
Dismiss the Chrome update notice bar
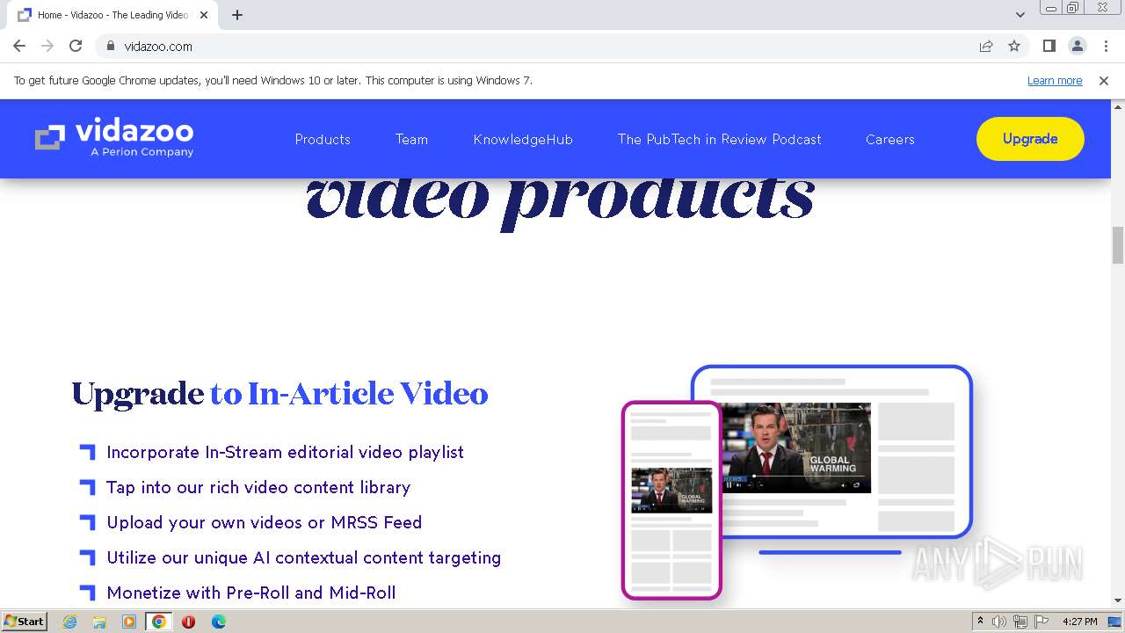click(x=1104, y=80)
